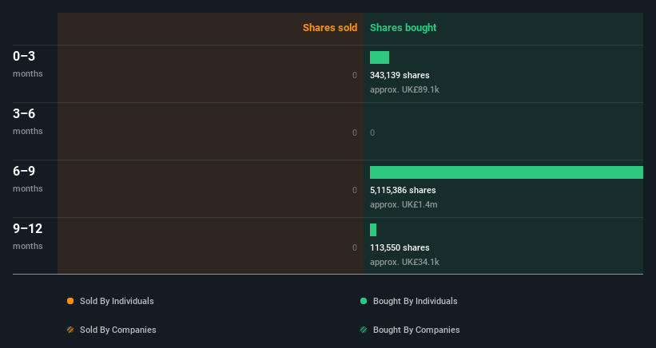Click the 9–12 months row label

28,236
